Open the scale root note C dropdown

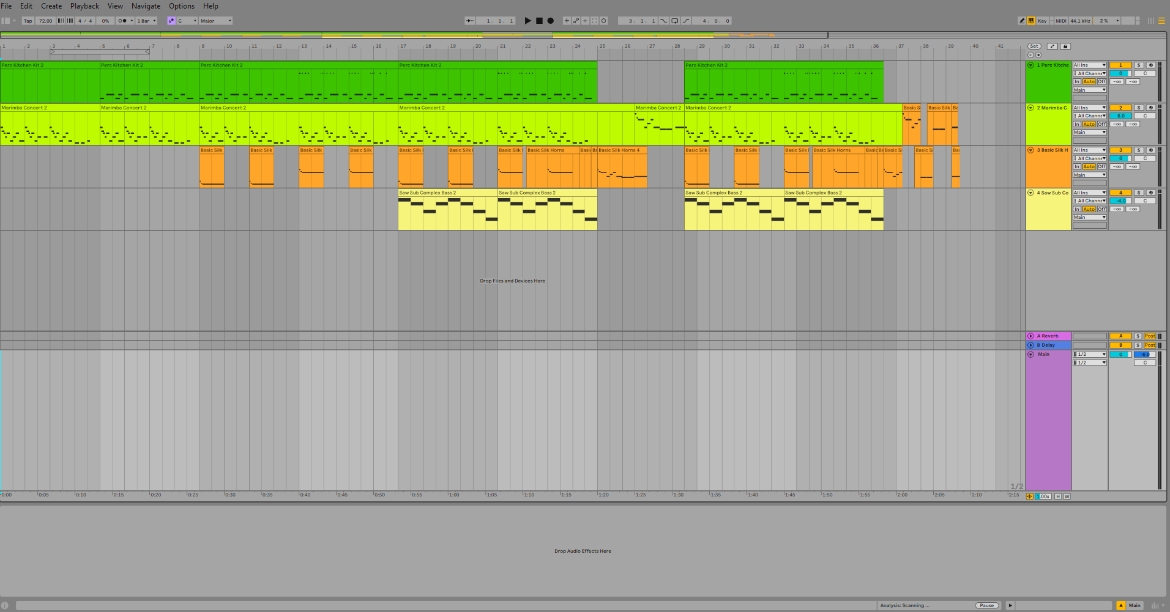click(x=187, y=21)
